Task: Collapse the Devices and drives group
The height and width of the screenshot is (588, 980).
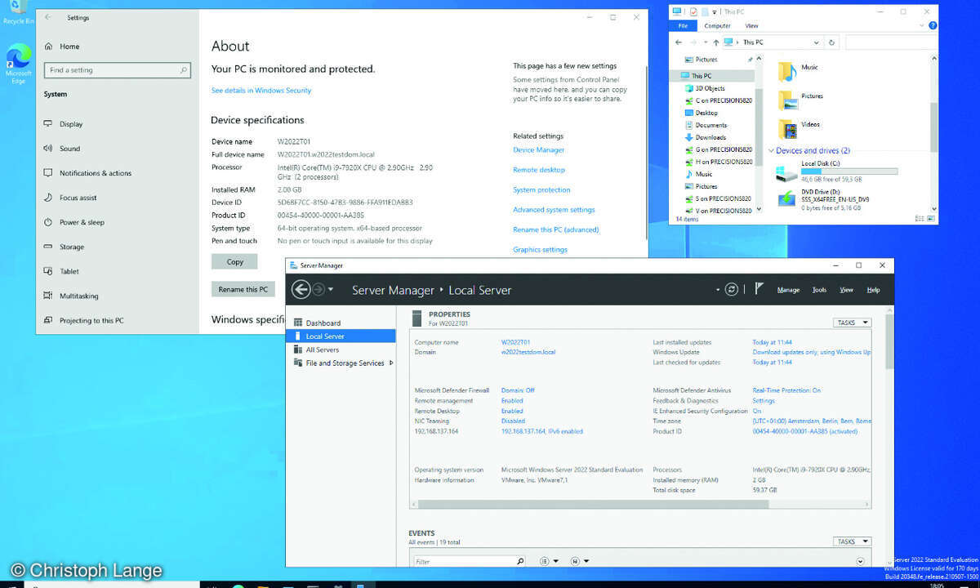Action: 772,150
